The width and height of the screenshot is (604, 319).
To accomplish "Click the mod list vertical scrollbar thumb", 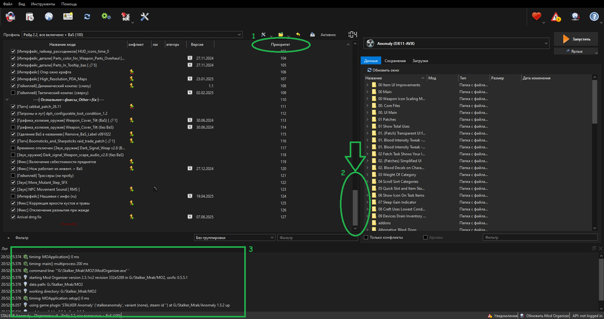I will pyautogui.click(x=355, y=207).
